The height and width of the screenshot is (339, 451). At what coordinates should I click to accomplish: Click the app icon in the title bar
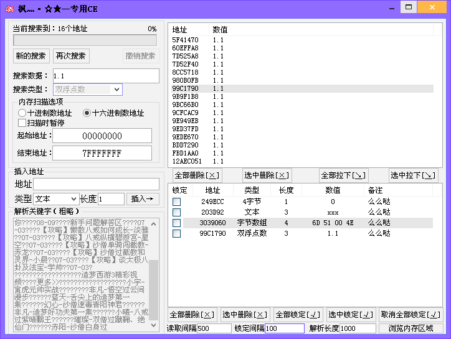point(10,9)
